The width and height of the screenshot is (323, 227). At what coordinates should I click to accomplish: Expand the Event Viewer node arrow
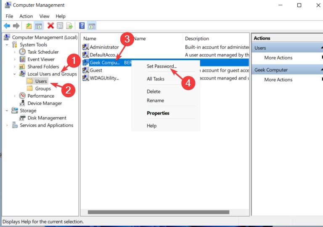pos(14,59)
